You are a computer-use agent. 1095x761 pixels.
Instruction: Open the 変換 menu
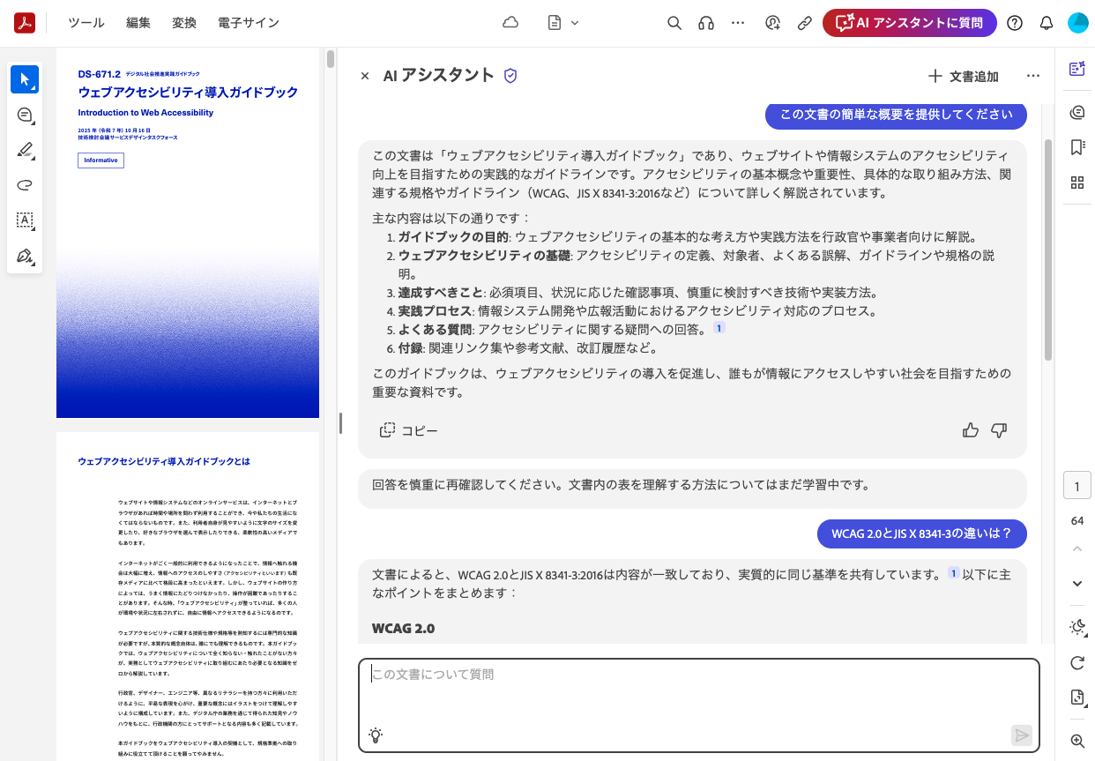click(184, 23)
